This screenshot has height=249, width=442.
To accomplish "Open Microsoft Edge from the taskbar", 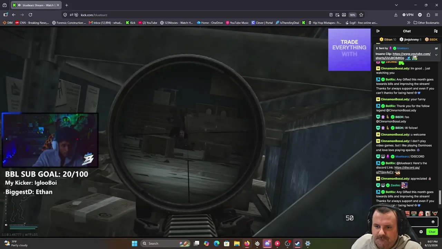I will 217,243.
